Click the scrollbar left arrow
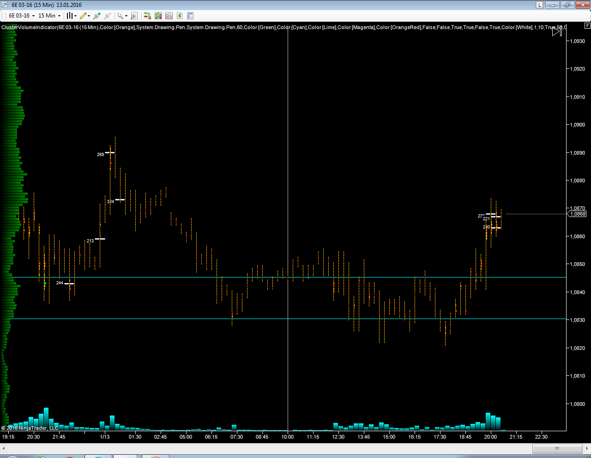 pos(4,448)
